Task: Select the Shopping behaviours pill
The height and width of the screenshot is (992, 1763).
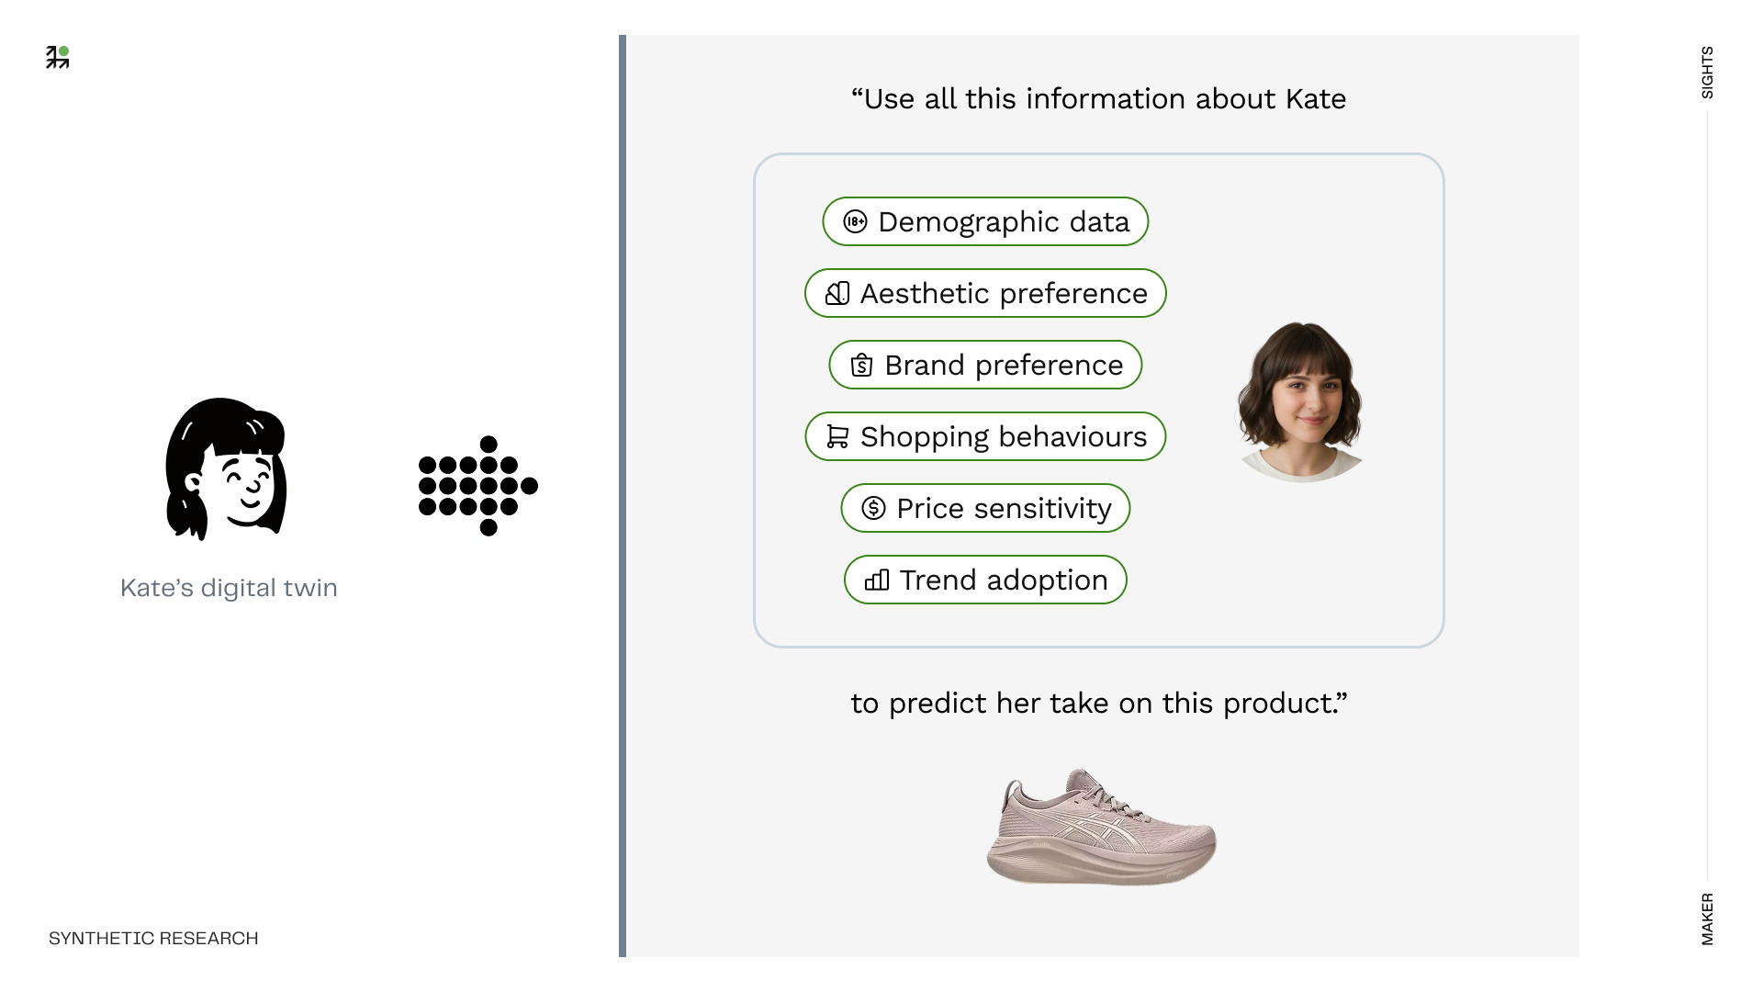Action: coord(985,436)
